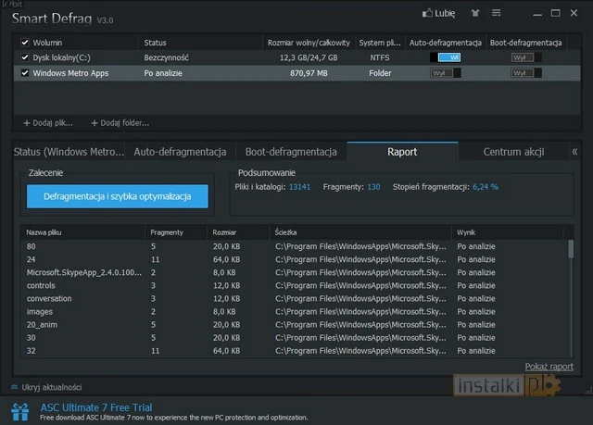
Task: Select the Windows Metro Apps volume row
Action: [296, 73]
